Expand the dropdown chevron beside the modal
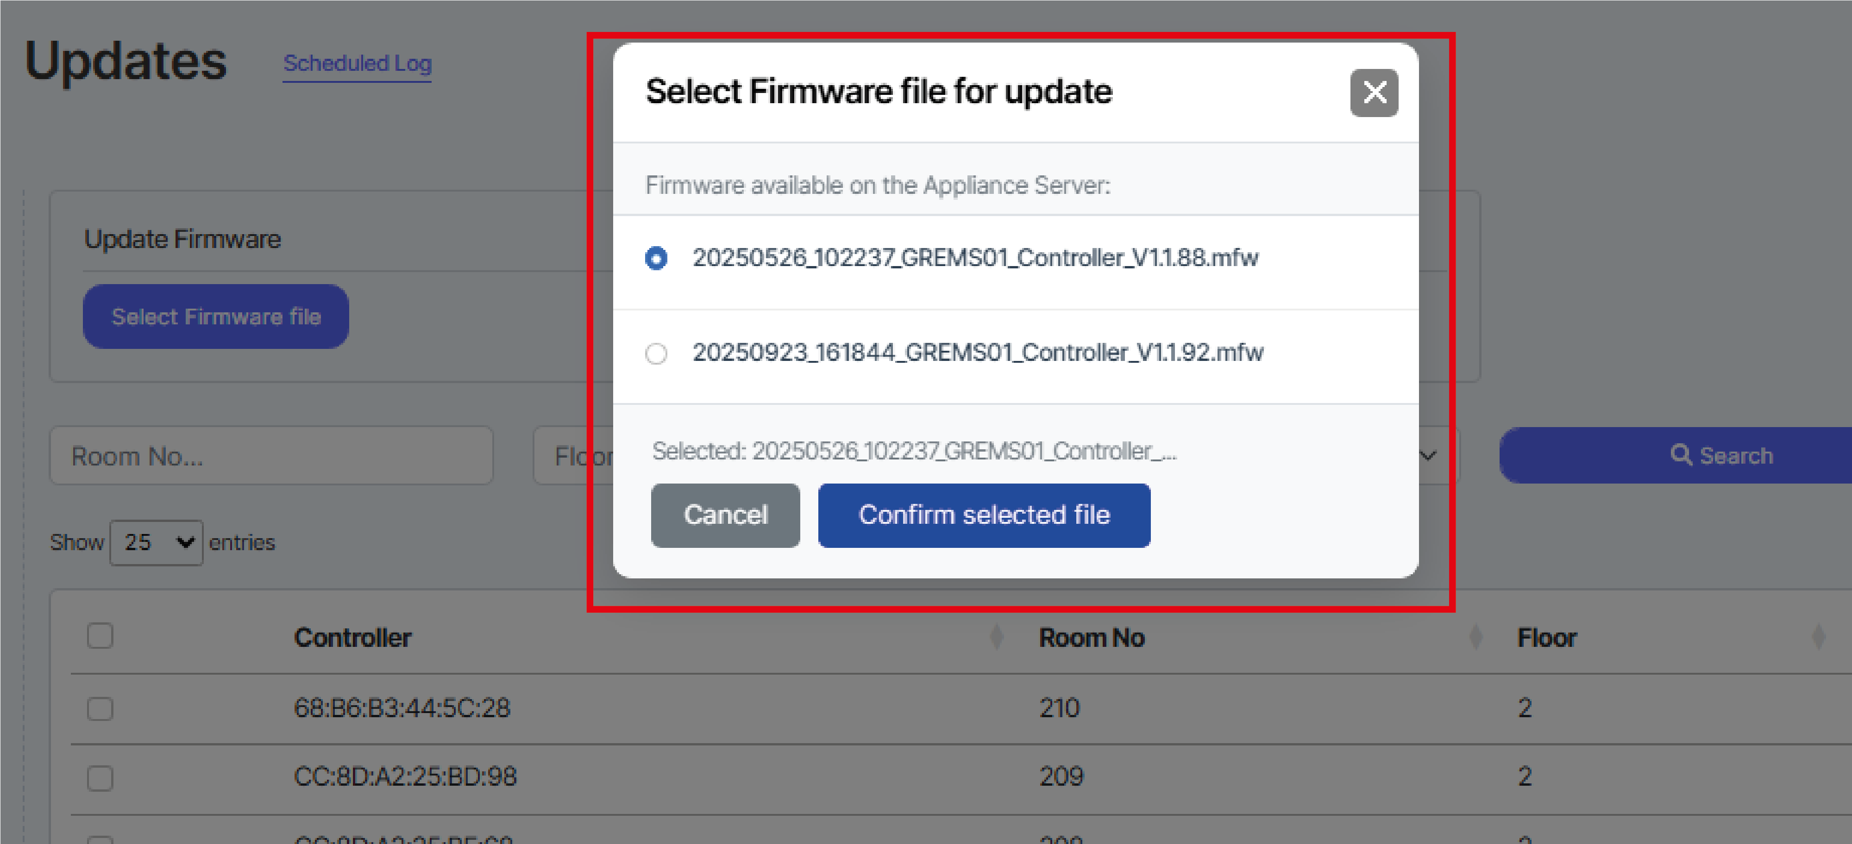The image size is (1852, 844). pyautogui.click(x=1429, y=455)
